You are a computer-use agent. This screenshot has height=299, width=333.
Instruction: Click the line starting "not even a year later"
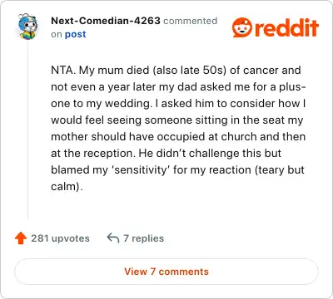[x=178, y=86]
